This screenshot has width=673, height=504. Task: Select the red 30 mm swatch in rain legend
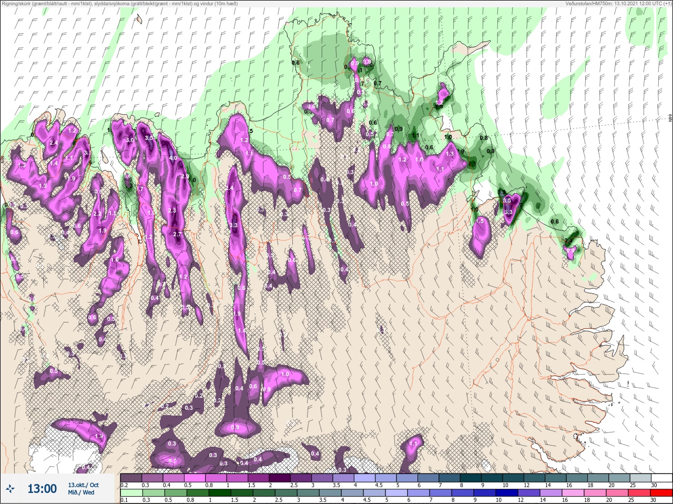click(x=661, y=493)
